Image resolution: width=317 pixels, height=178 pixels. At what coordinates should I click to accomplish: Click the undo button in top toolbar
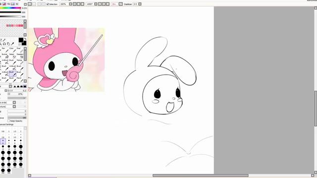[x=30, y=4]
